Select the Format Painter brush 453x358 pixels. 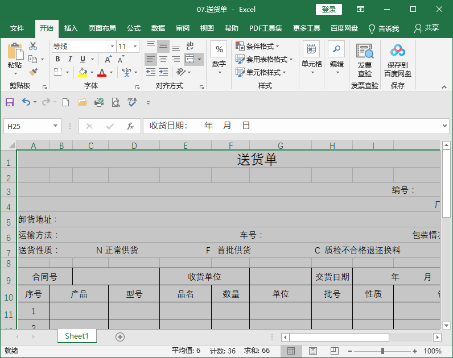pyautogui.click(x=33, y=72)
